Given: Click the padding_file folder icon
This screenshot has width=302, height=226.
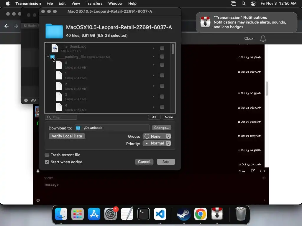Looking at the screenshot, I should pyautogui.click(x=52, y=57).
